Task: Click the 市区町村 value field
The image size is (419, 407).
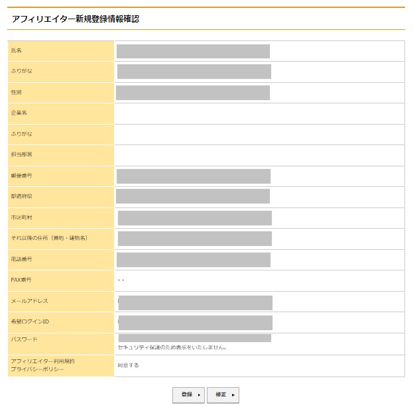Action: click(x=194, y=218)
